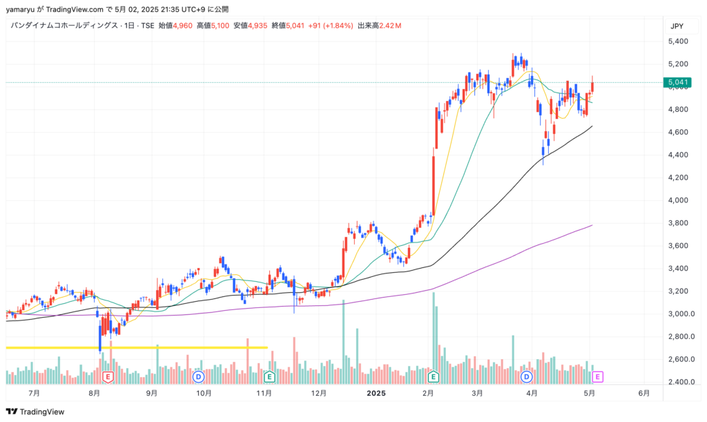The image size is (707, 422).
Task: Click the green earnings E marker in November
Action: [269, 376]
